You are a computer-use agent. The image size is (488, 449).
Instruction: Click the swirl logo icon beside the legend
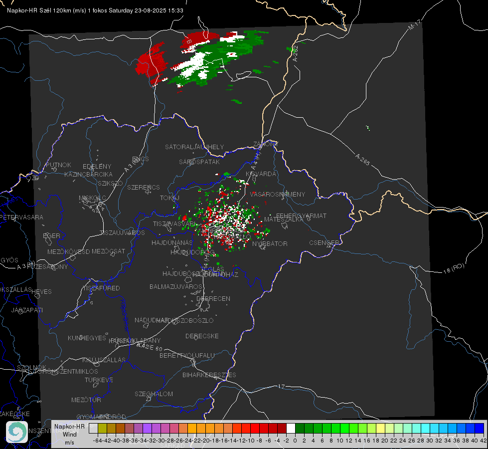pos(17,432)
